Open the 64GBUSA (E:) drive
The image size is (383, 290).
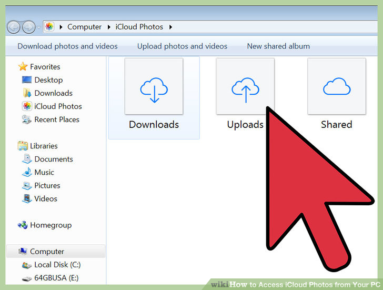click(56, 278)
